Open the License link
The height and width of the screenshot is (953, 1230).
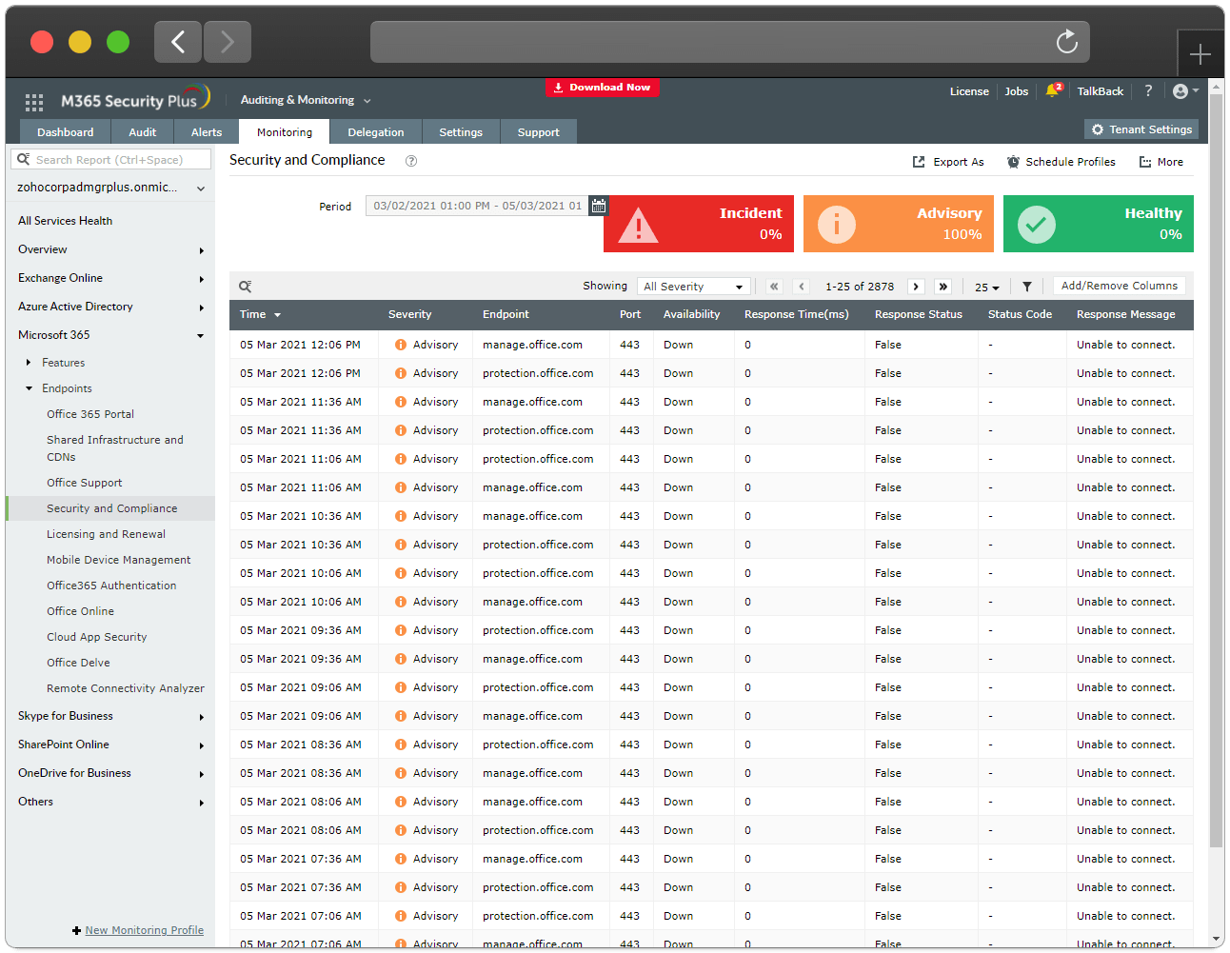pyautogui.click(x=969, y=91)
